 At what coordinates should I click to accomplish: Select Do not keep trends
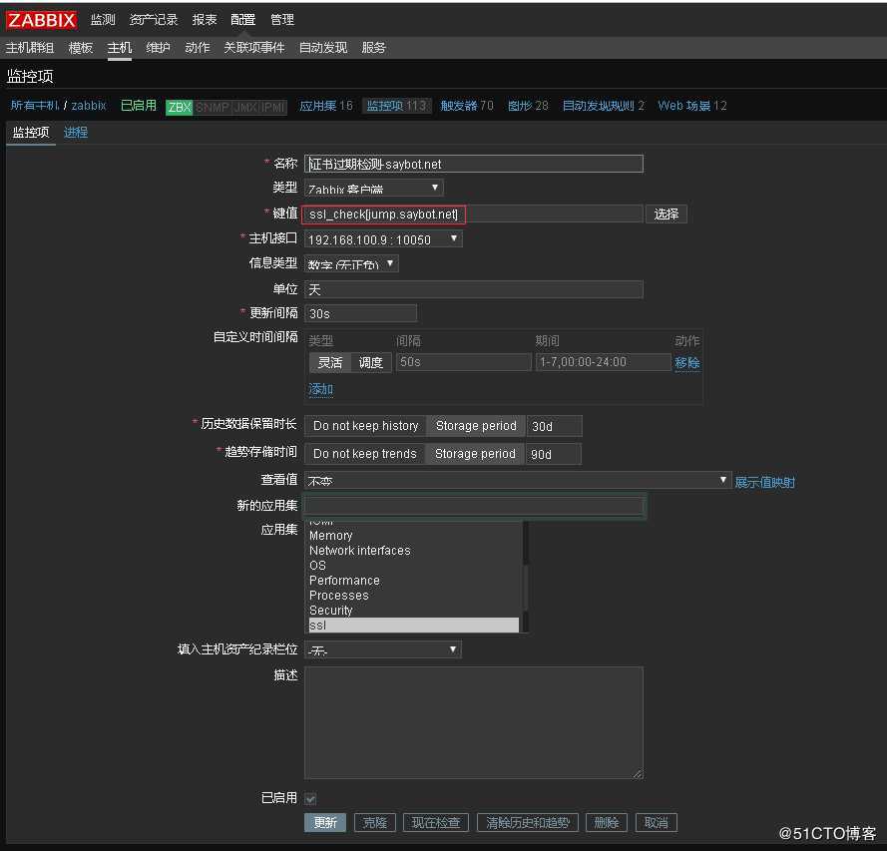pyautogui.click(x=365, y=454)
